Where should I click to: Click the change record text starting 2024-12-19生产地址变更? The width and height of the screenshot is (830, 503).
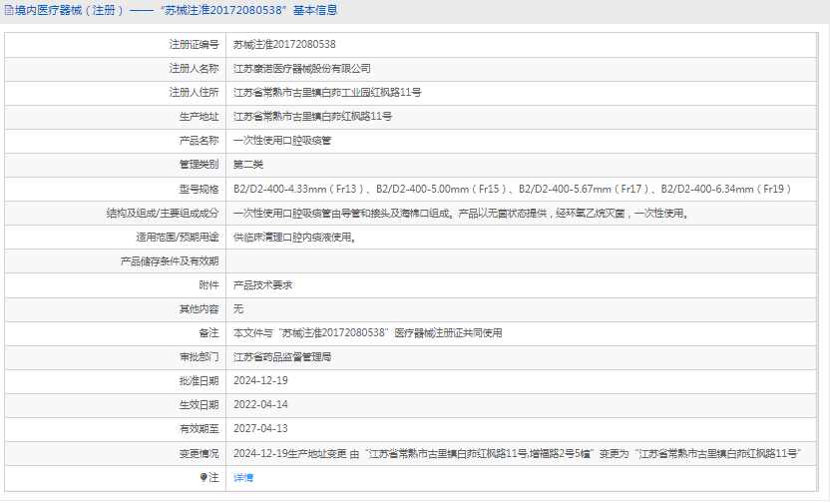pos(517,454)
